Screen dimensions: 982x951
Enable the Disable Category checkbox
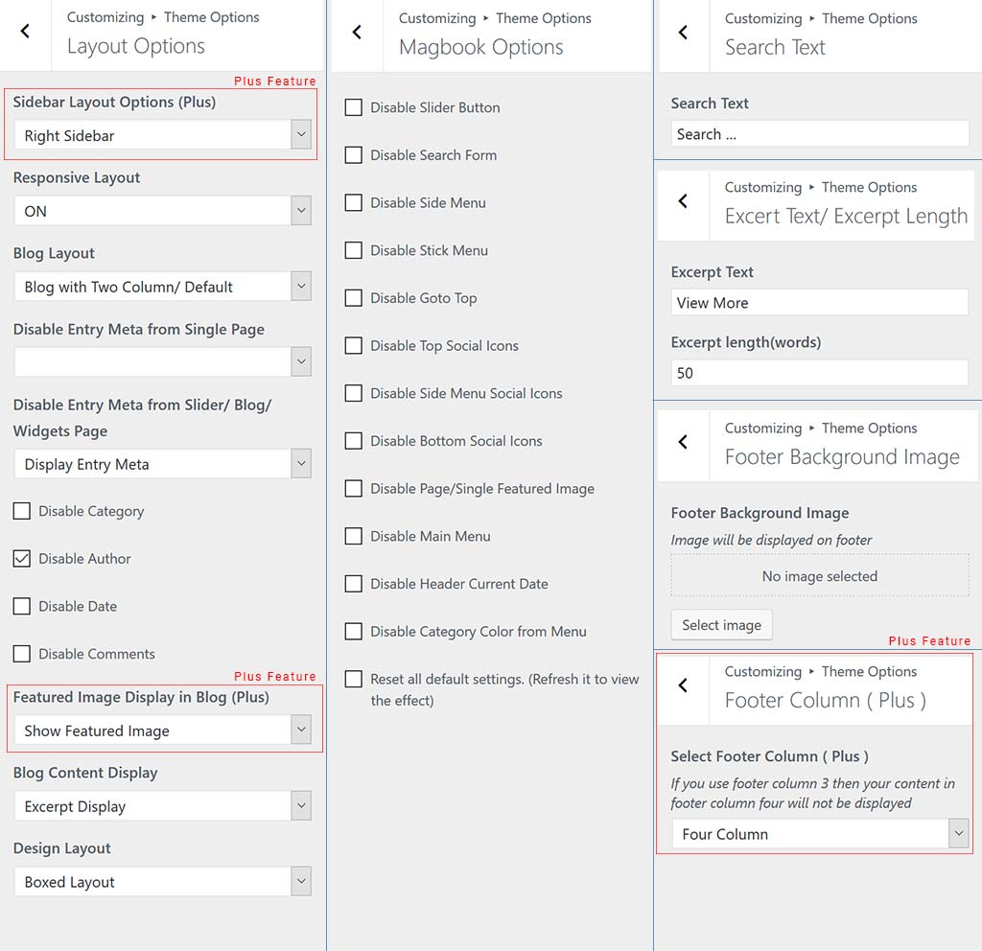[x=22, y=511]
